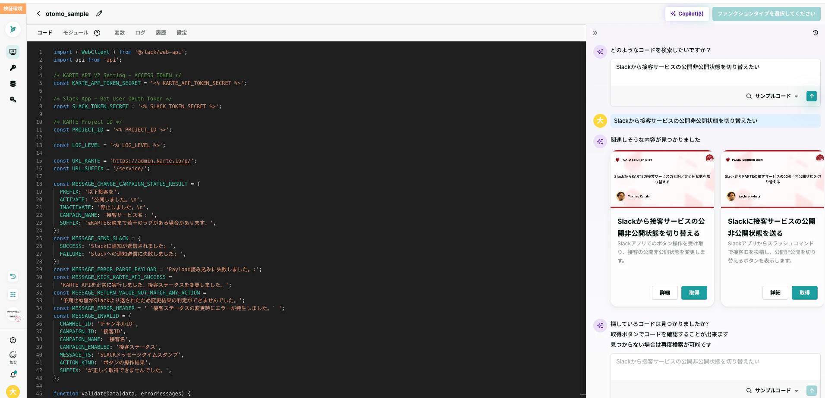Click thumbnail of 'Slackに接客サービスの公開非公開状態を送る' card
This screenshot has height=398, width=825.
[773, 179]
